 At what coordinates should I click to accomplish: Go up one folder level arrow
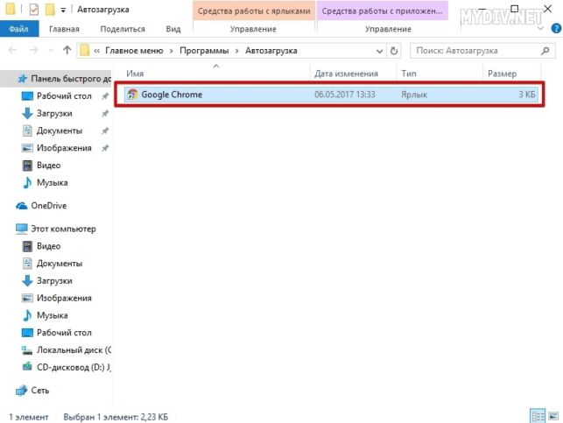pyautogui.click(x=67, y=50)
